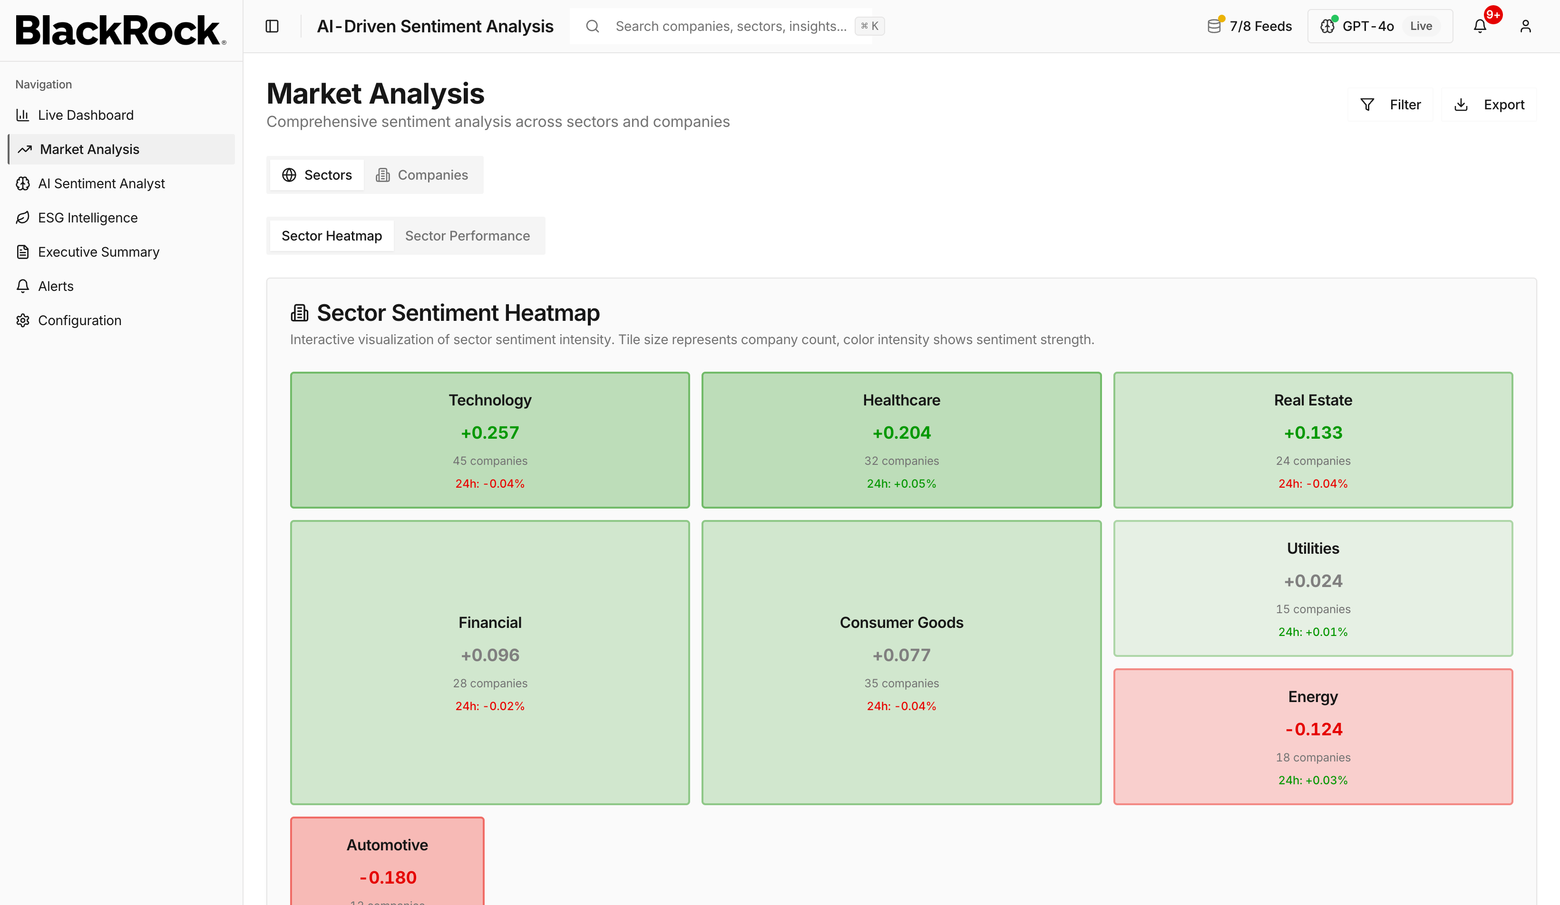
Task: Click the Configuration gear icon
Action: pos(23,320)
